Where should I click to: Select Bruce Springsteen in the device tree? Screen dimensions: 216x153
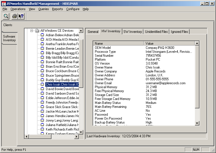pos(62,76)
